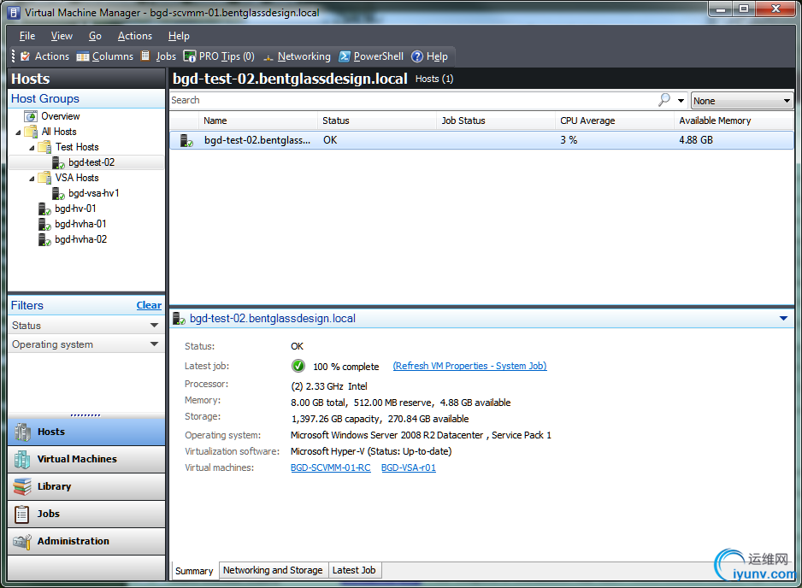Click the Hosts navigation pane icon

coord(22,432)
